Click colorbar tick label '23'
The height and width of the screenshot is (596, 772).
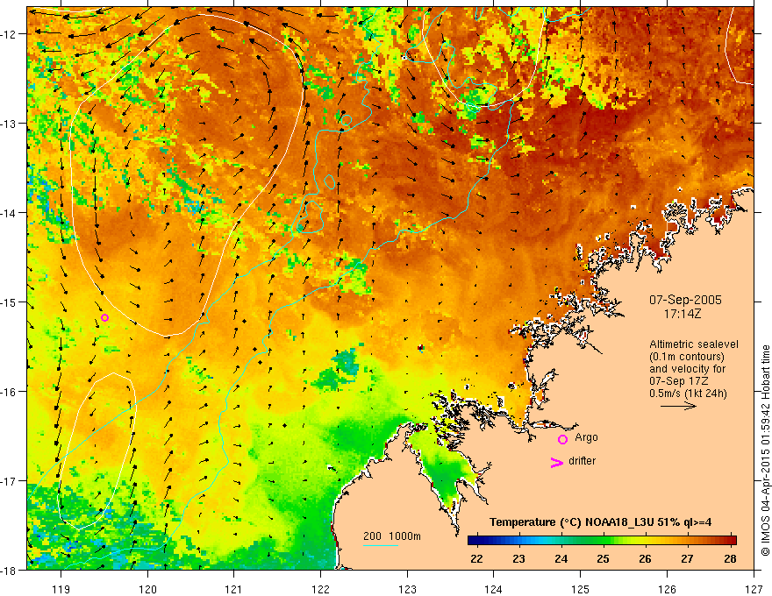pos(518,558)
